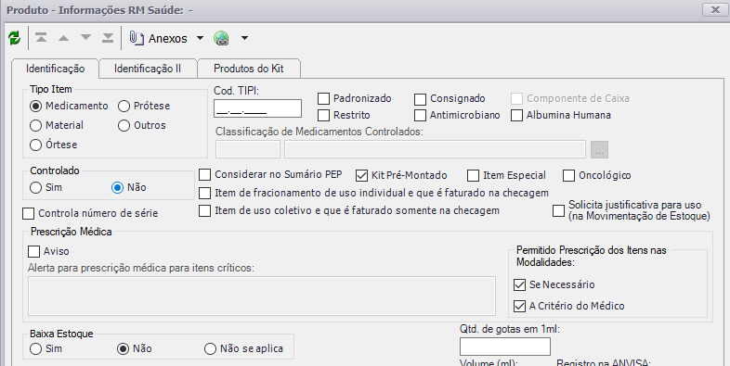
Task: Click the controlled medication lookup ellipsis button
Action: point(600,149)
